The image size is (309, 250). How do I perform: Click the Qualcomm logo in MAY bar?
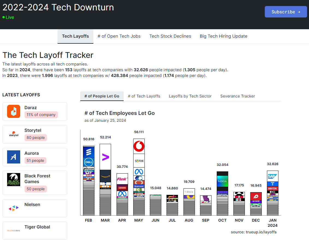[139, 186]
